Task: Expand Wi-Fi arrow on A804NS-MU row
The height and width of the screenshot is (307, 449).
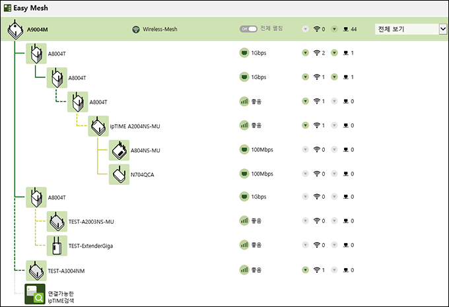Action: 306,149
